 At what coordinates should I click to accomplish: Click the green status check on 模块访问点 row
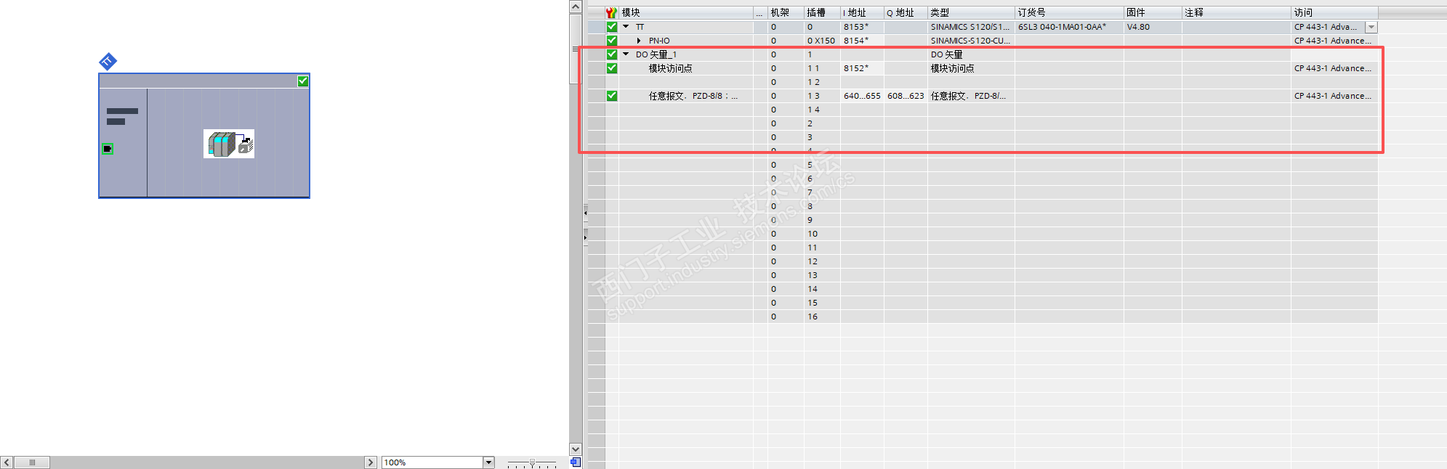pos(612,68)
